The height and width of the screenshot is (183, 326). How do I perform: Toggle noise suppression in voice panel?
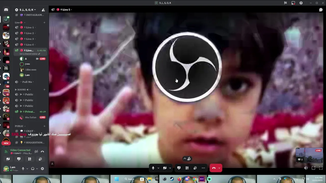(36, 151)
